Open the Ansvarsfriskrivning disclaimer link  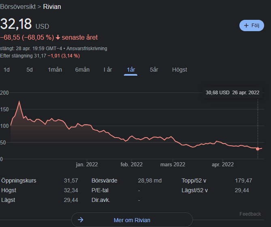click(x=87, y=49)
